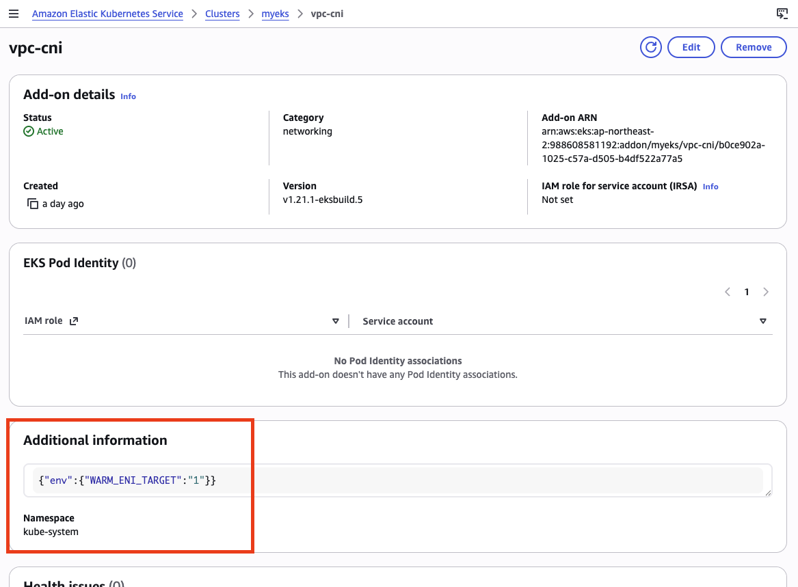The width and height of the screenshot is (798, 587).
Task: Select the Additional information JSON configuration field
Action: [x=397, y=480]
